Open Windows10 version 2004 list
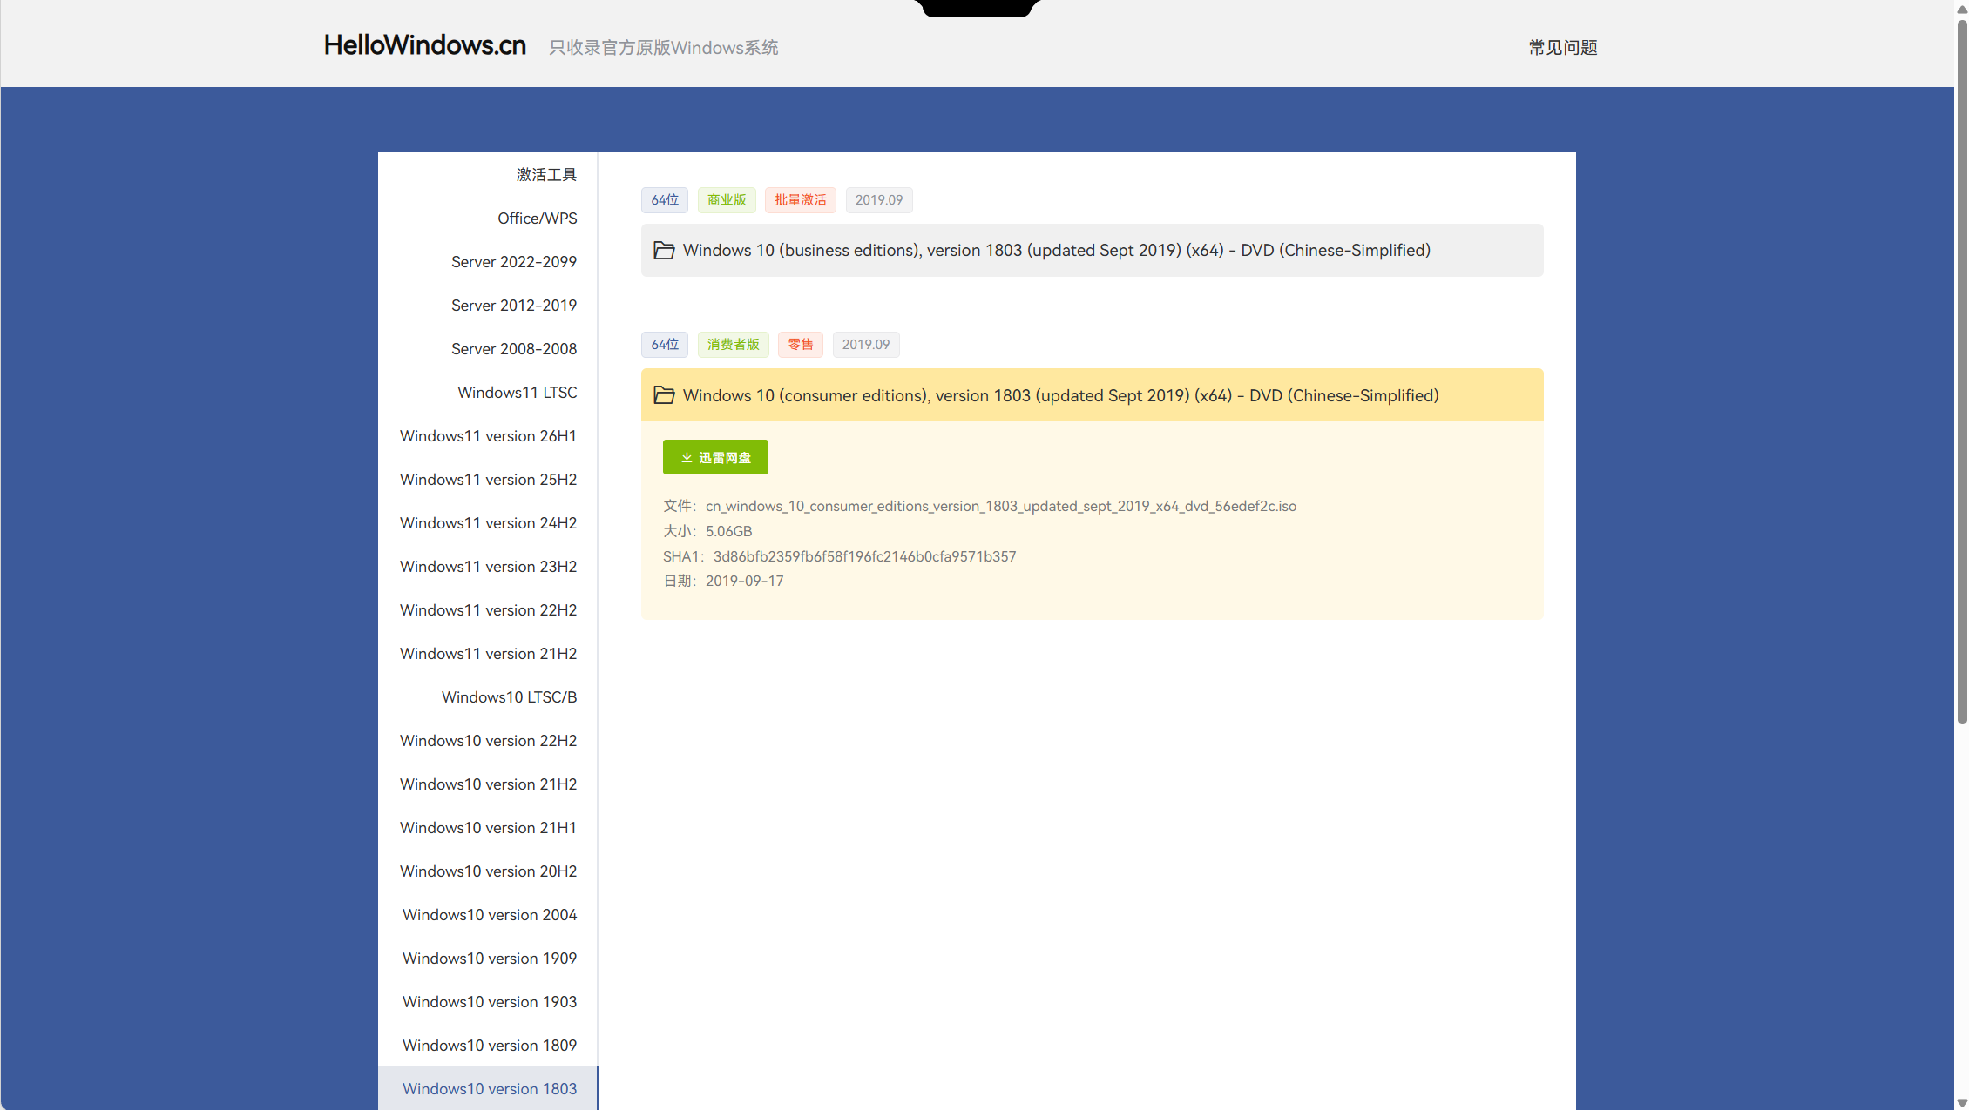Screen dimensions: 1969x1110 (x=488, y=914)
